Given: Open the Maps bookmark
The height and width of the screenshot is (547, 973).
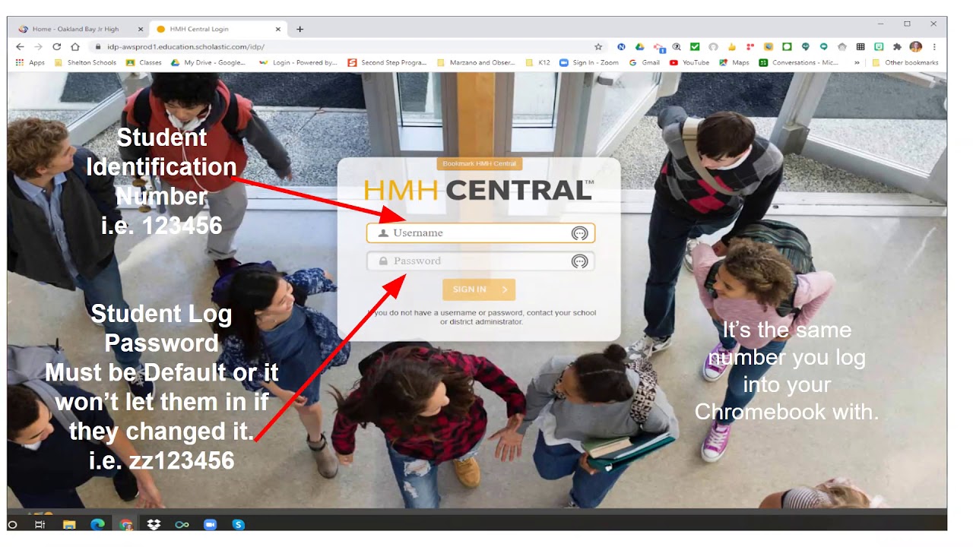Looking at the screenshot, I should [734, 62].
